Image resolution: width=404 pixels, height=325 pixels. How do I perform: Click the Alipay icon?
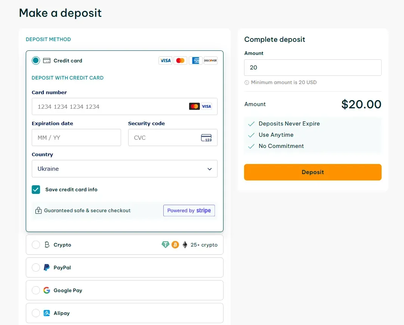[x=46, y=313]
